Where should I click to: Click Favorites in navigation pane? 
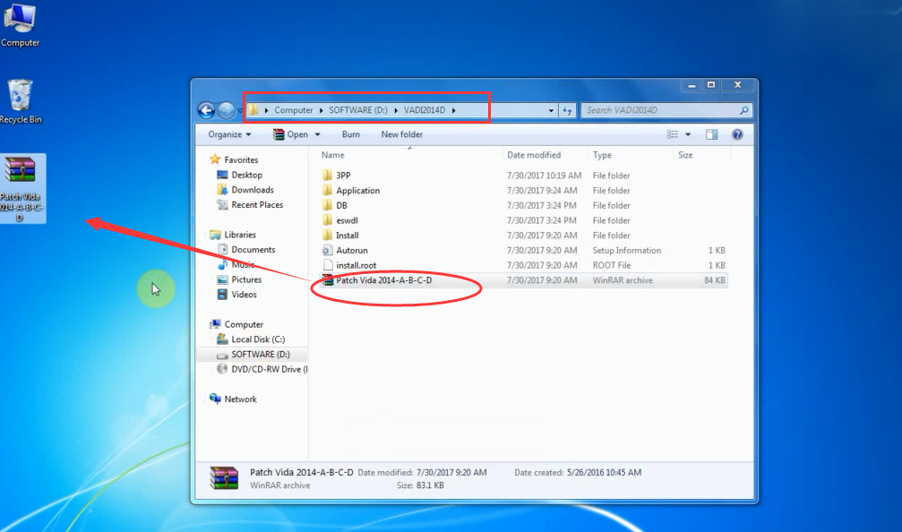click(x=240, y=160)
